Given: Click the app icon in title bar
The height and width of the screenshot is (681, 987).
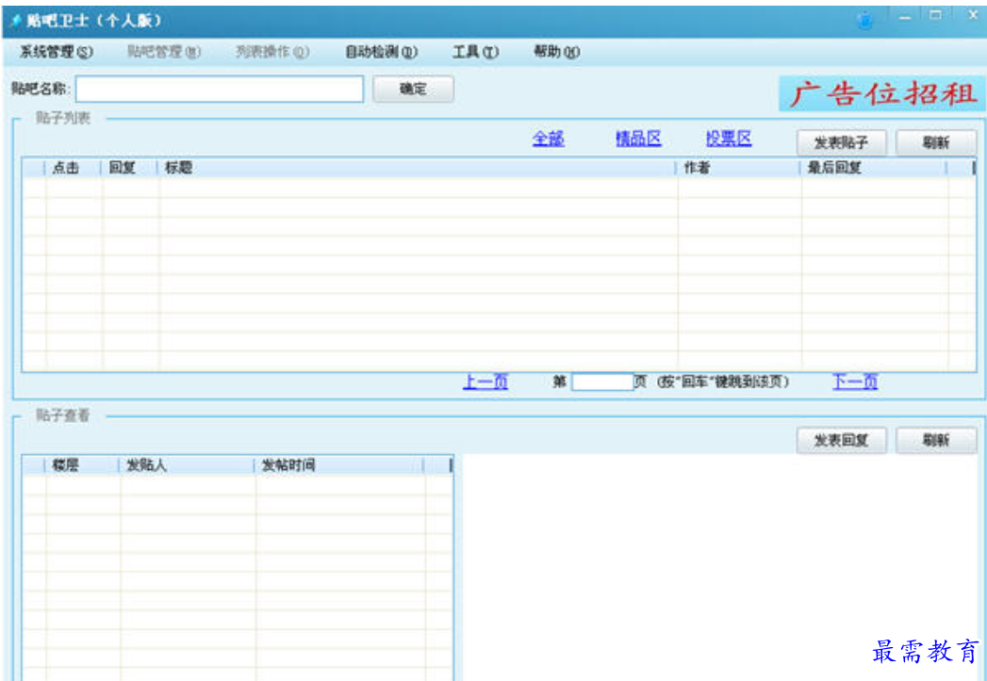Looking at the screenshot, I should (16, 21).
